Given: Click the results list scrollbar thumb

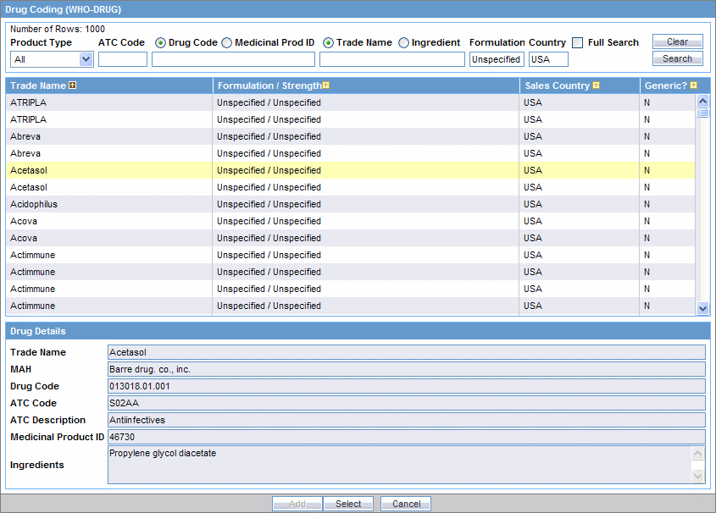Looking at the screenshot, I should point(702,113).
